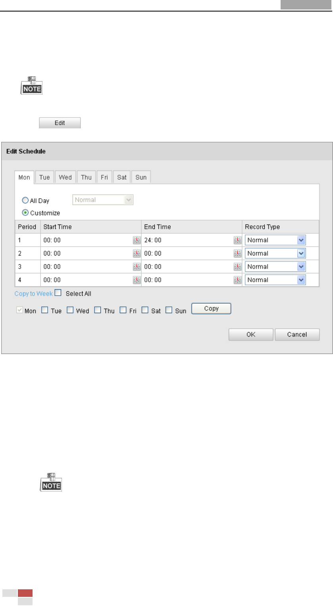Switch to the Thu tab
This screenshot has width=333, height=606.
coord(86,177)
